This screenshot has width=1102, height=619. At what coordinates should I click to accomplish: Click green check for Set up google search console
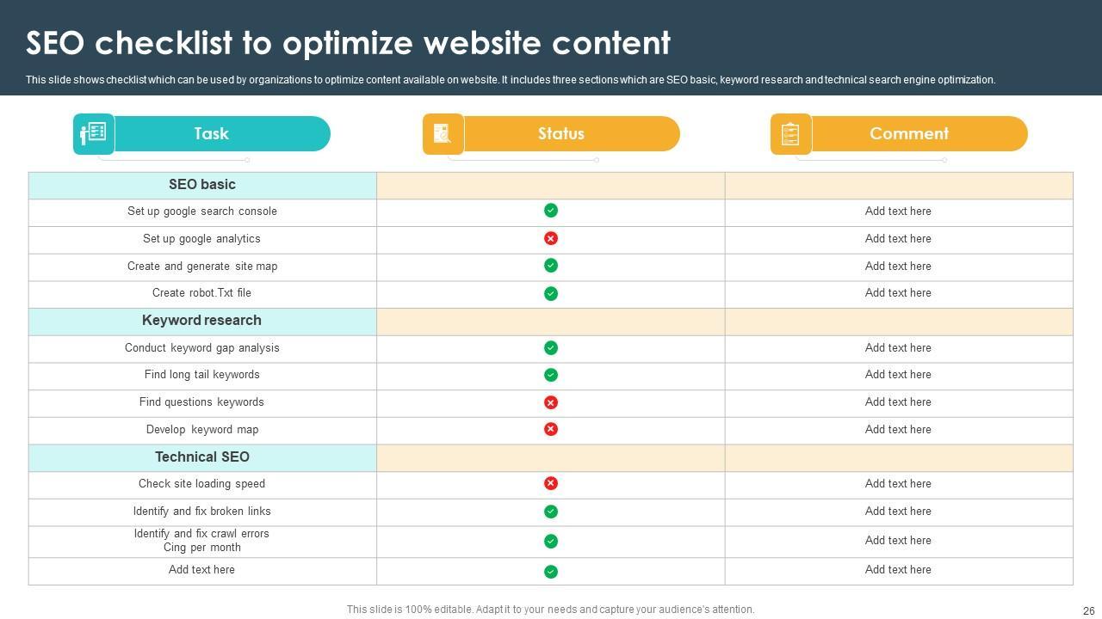click(551, 211)
